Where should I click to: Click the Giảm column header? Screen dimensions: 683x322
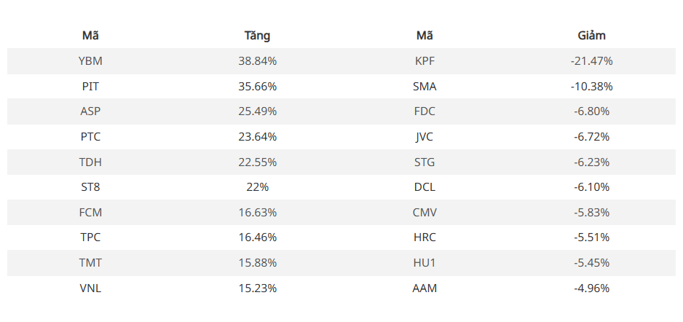point(591,35)
